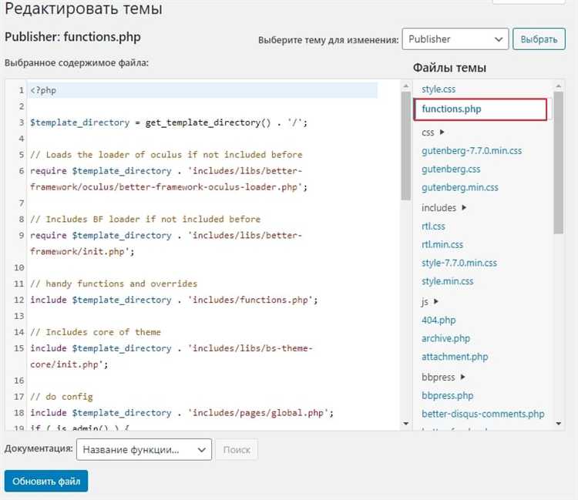Click the file list vertical scrollbar thumb

[559, 163]
